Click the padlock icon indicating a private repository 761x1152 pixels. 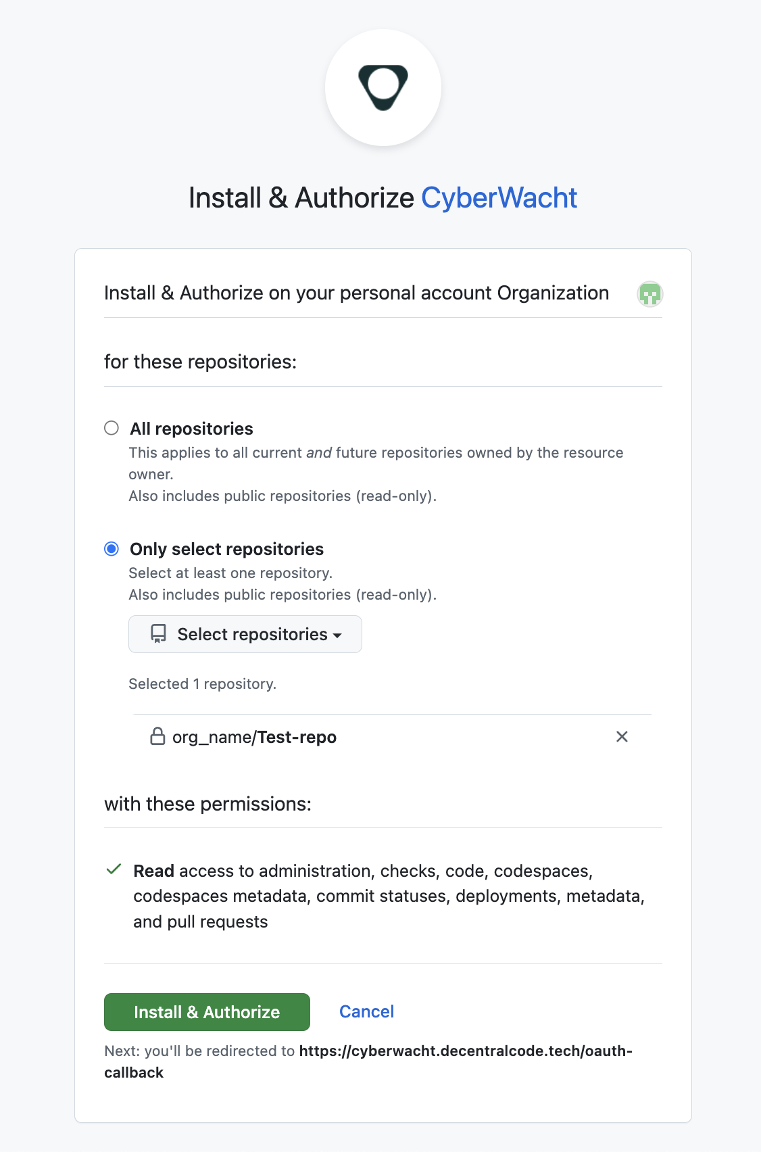[157, 737]
